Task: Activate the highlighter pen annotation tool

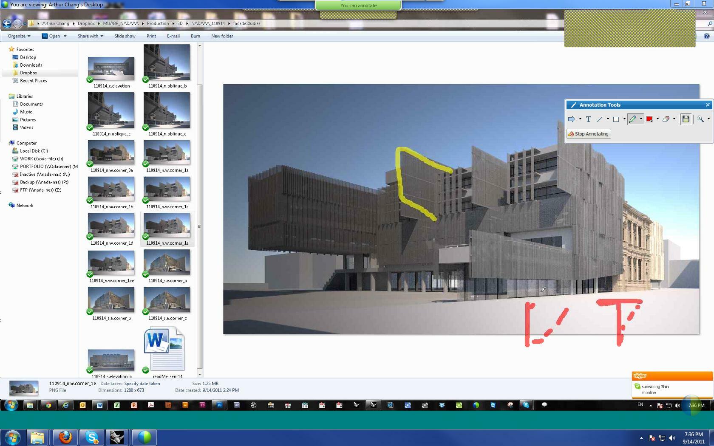Action: coord(633,119)
